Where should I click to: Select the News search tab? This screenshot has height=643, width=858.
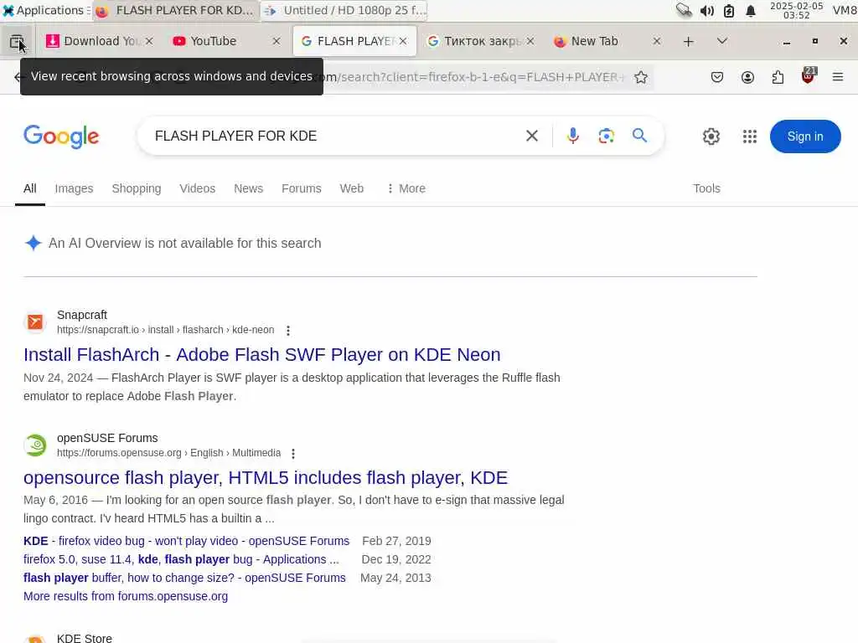coord(248,188)
